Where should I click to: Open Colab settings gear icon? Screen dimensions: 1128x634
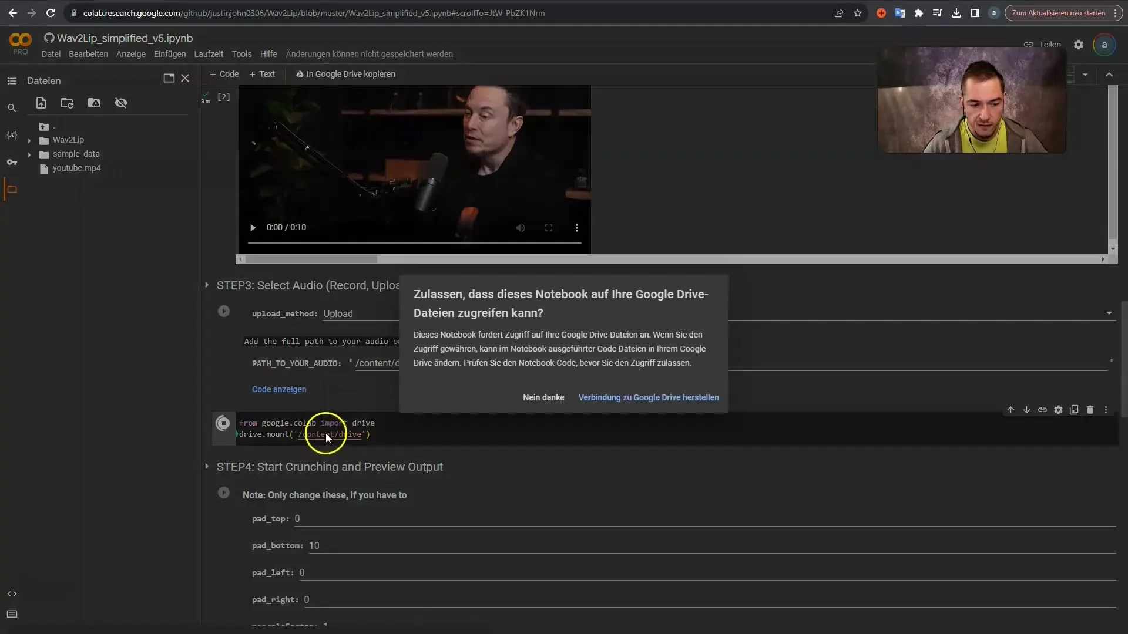click(x=1079, y=45)
